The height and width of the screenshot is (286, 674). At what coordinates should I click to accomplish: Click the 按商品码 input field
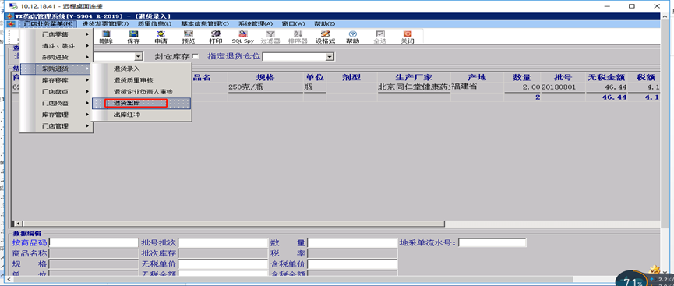click(x=94, y=243)
